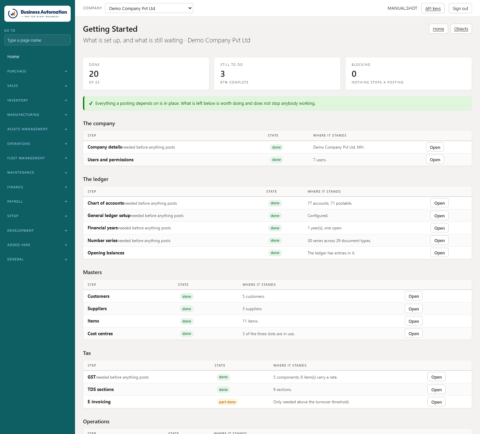Expand the Added Here sidebar section
The image size is (480, 434).
pyautogui.click(x=37, y=245)
